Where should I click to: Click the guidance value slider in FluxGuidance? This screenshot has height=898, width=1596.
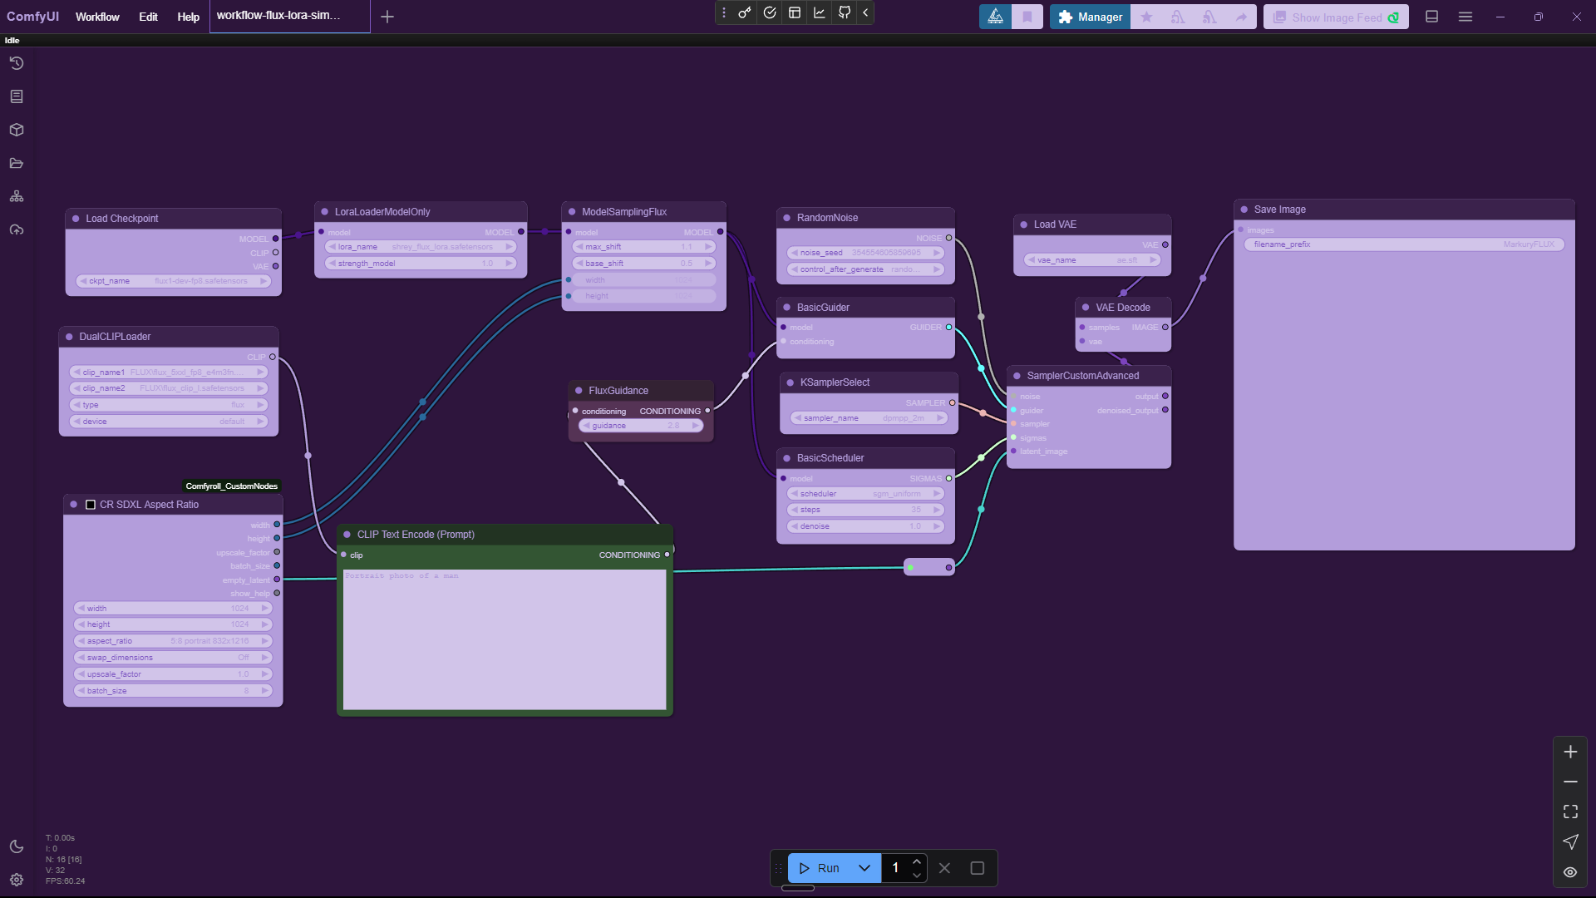pos(641,426)
